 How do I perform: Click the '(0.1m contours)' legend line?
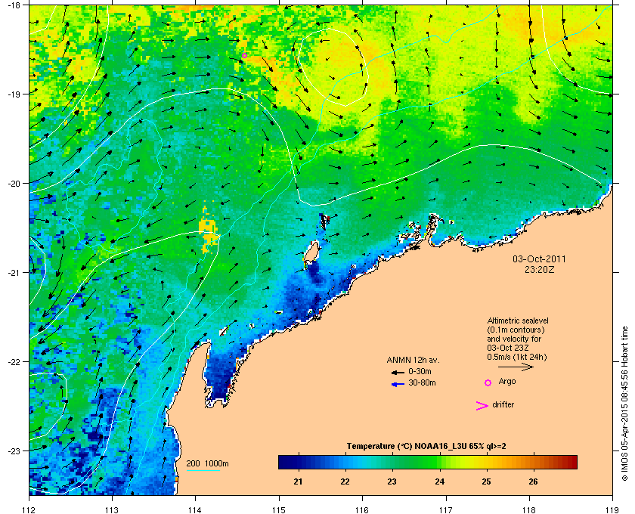tap(516, 330)
